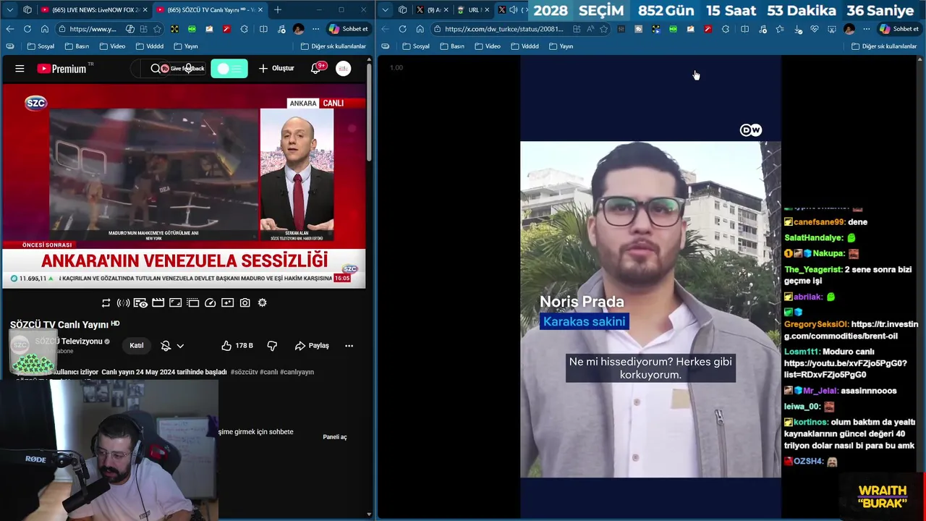Reload the page in left browser window
Screen dimensions: 926x521
[27, 29]
